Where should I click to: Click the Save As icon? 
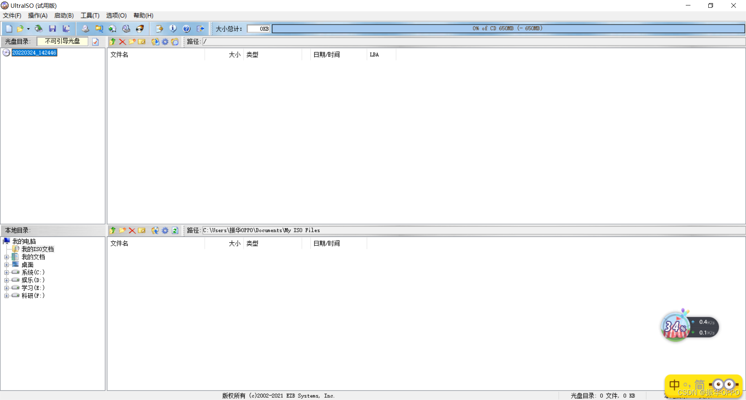pyautogui.click(x=66, y=29)
